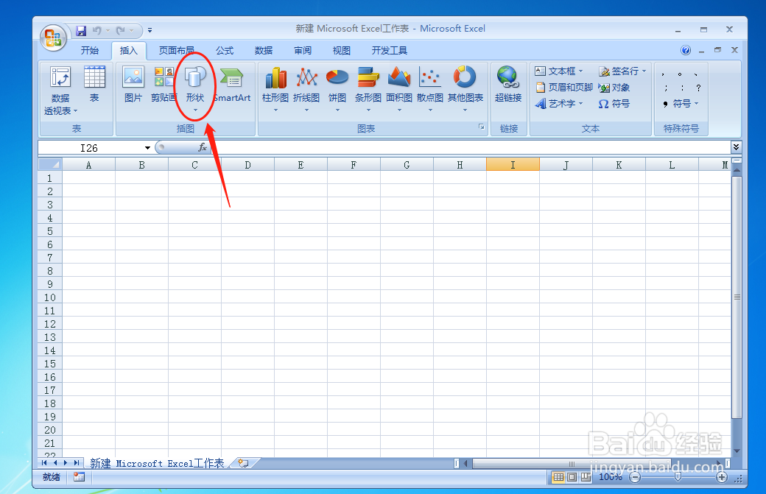Click the insert new worksheet tab button
The width and height of the screenshot is (766, 494).
pyautogui.click(x=243, y=463)
